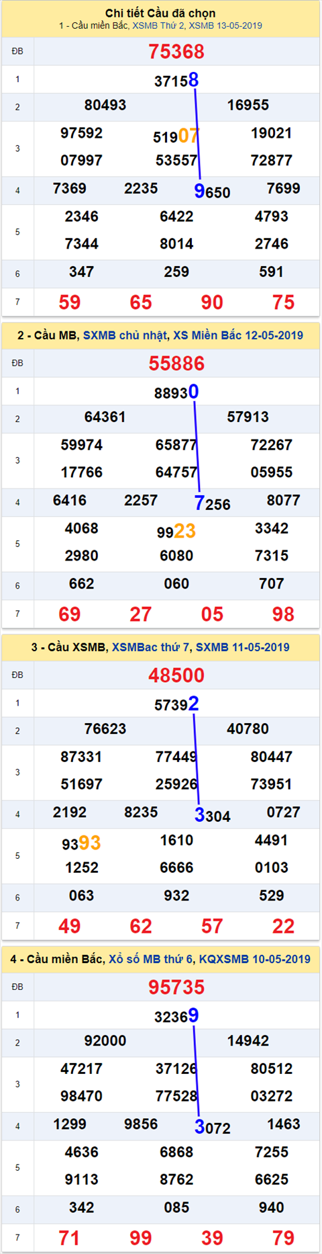Click third prize number 37126
The image size is (322, 1254).
[176, 1069]
